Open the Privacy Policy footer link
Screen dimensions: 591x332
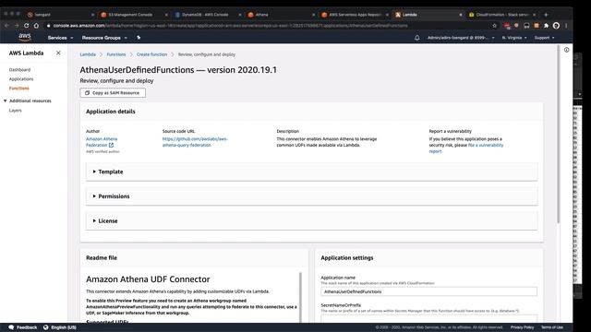pos(522,327)
